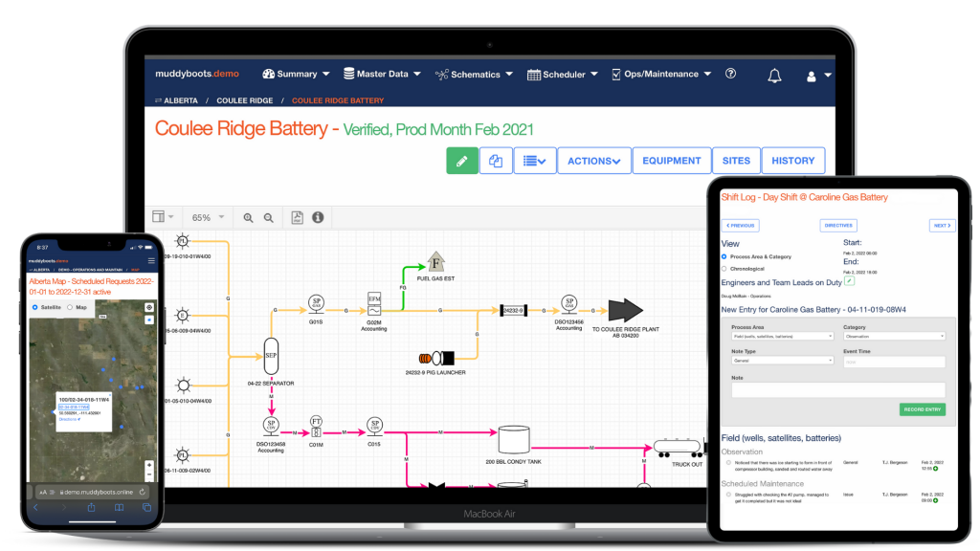
Task: Click the help question mark icon
Action: 730,74
